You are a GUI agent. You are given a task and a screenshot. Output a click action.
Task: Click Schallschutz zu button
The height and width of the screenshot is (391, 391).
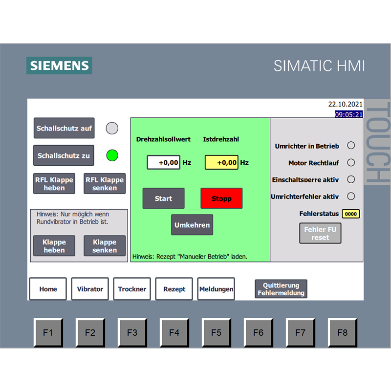click(x=64, y=156)
